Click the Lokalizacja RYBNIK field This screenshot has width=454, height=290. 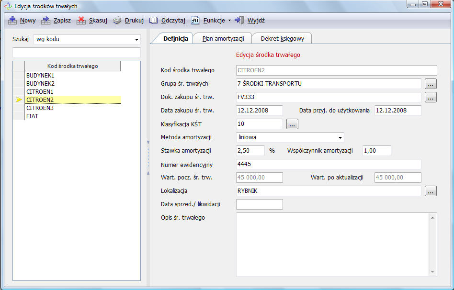[329, 191]
